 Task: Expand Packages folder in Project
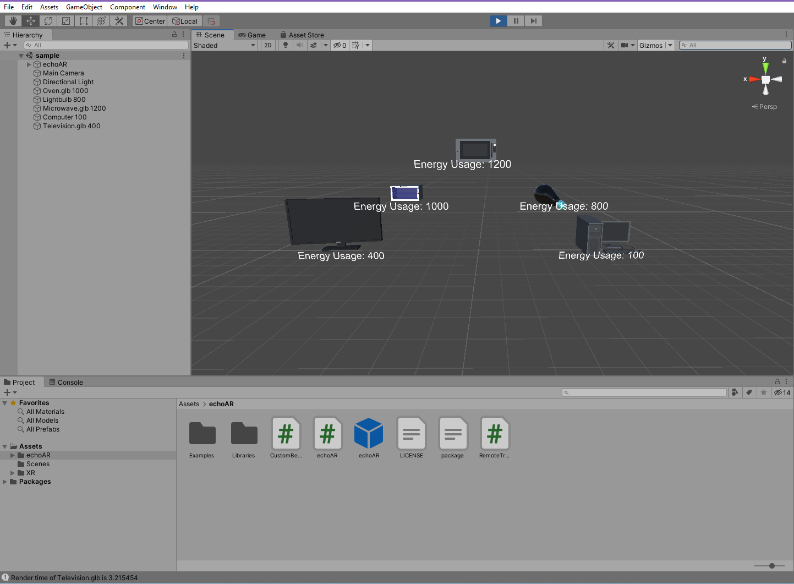point(5,482)
